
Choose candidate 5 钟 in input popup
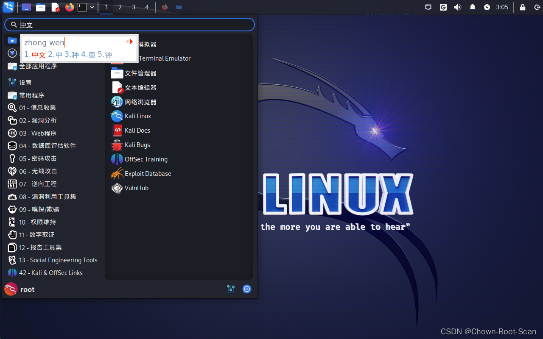pyautogui.click(x=105, y=55)
